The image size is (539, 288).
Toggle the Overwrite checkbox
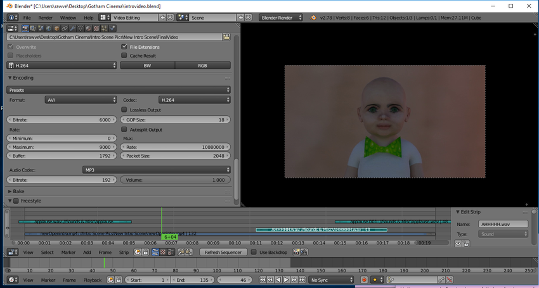[11, 47]
